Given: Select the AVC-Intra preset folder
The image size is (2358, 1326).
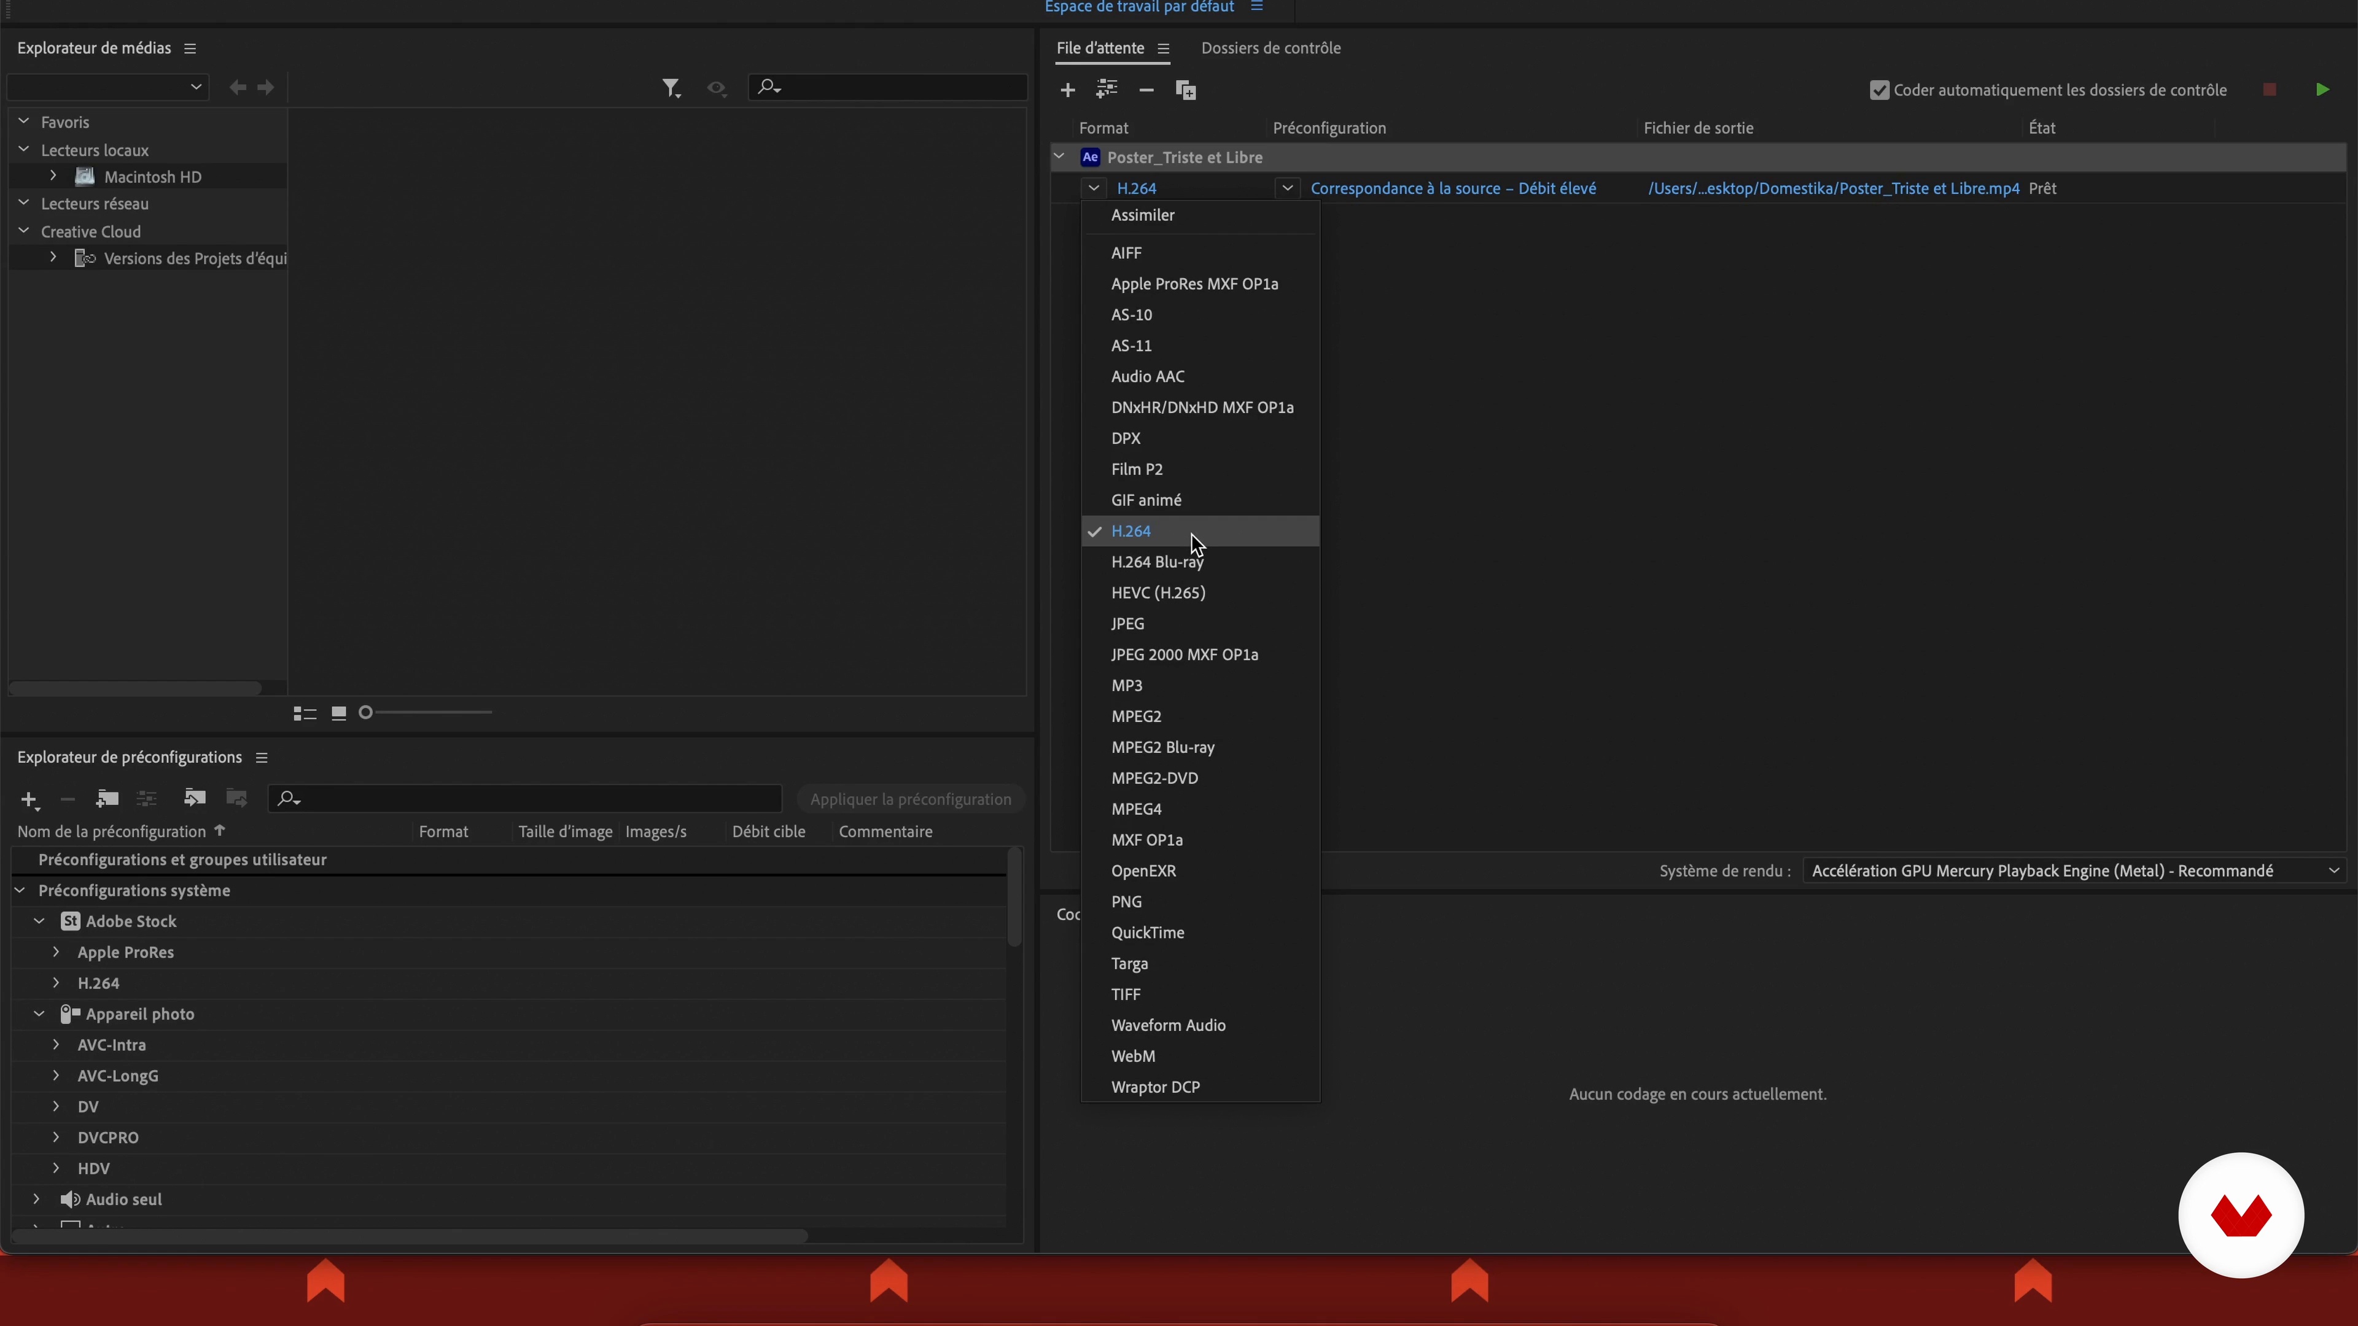Looking at the screenshot, I should pyautogui.click(x=112, y=1045).
